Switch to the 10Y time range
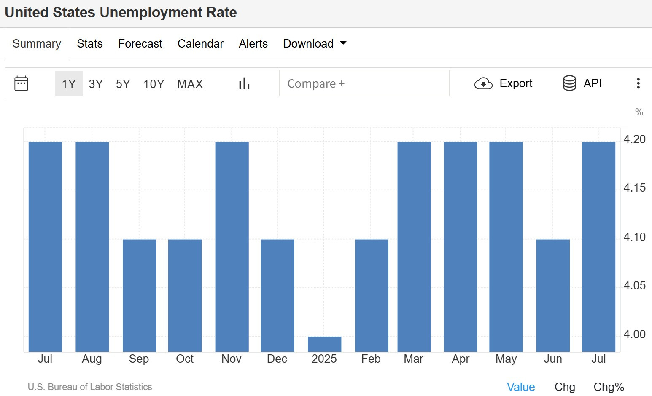This screenshot has width=652, height=396. click(x=154, y=84)
